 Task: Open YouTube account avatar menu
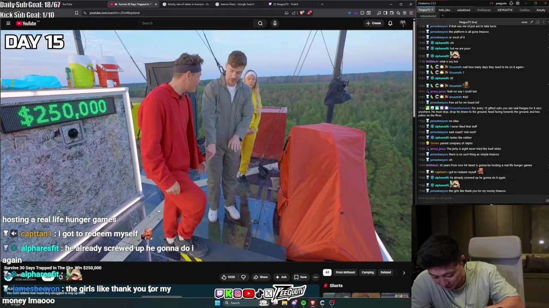(403, 23)
